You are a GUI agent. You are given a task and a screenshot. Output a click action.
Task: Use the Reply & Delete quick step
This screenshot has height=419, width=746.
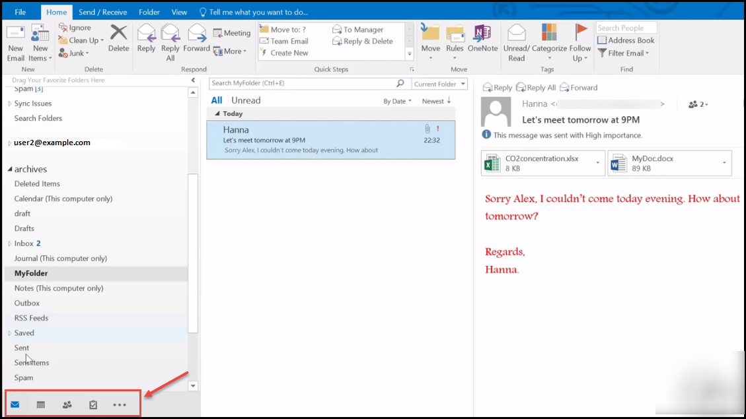tap(363, 42)
